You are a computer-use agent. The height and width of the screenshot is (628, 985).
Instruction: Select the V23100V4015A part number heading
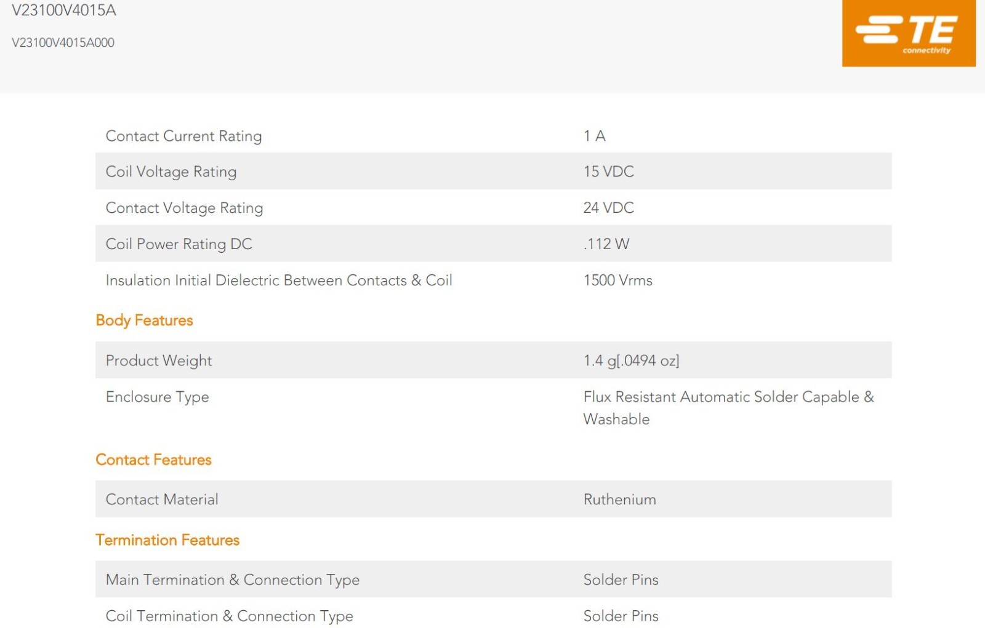pos(64,10)
